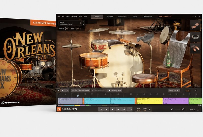Switch to the Grooves tab
The image size is (203, 137).
pos(110,16)
